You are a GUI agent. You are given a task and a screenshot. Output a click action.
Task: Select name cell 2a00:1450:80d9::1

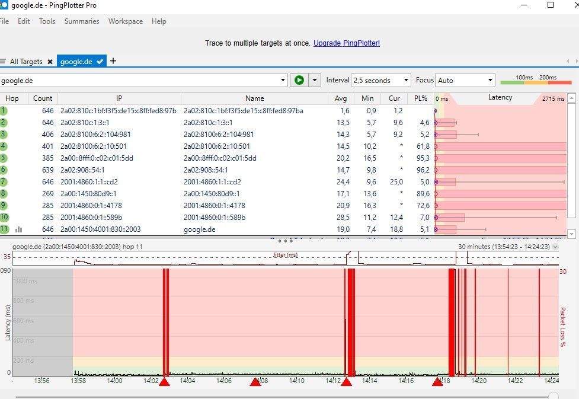(x=212, y=194)
